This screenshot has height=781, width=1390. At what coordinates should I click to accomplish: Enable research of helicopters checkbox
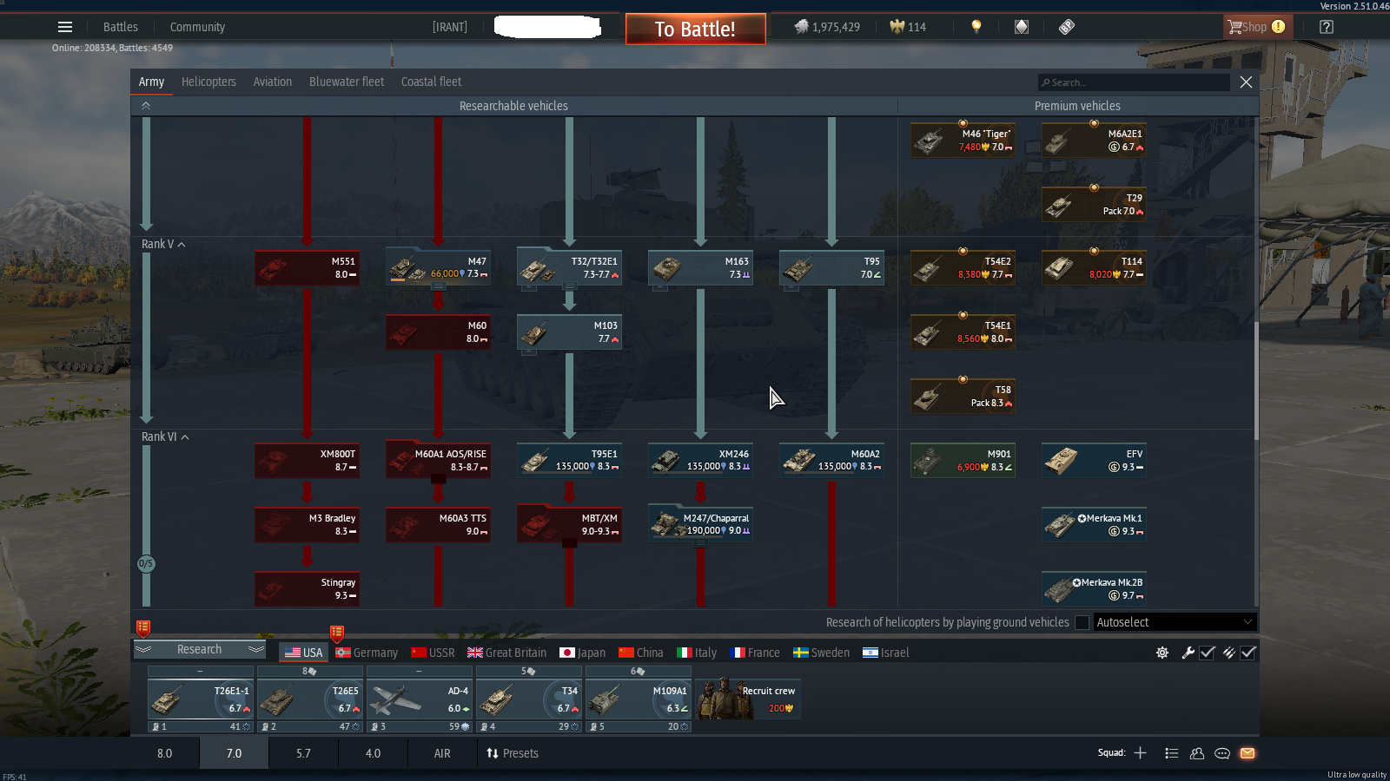click(1082, 622)
